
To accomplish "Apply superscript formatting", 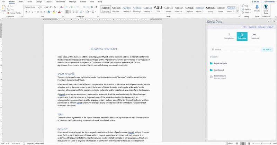I will point(44,12).
